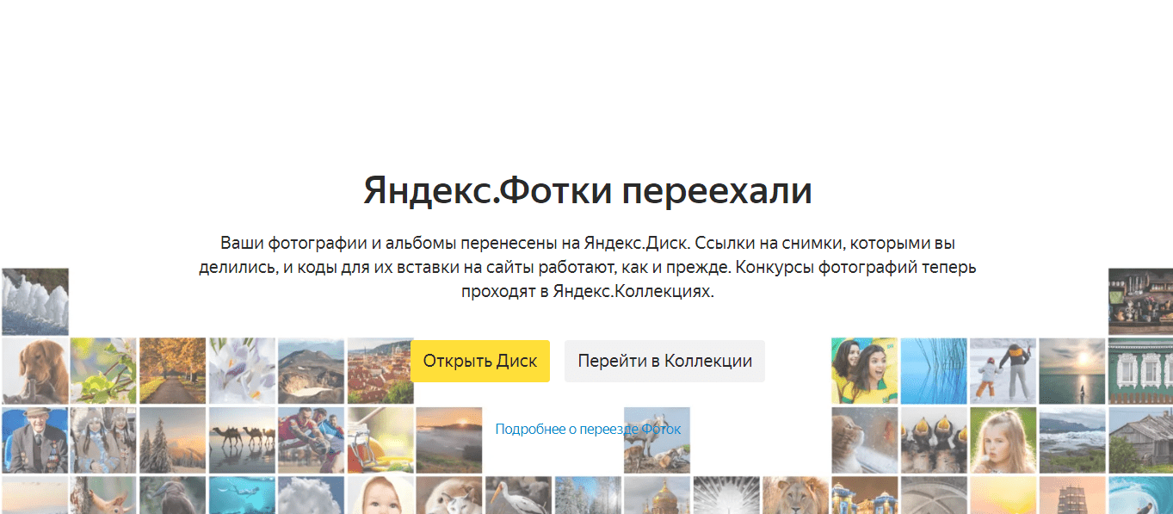
Task: Open the elderly veteran with medals photo
Action: [35, 440]
